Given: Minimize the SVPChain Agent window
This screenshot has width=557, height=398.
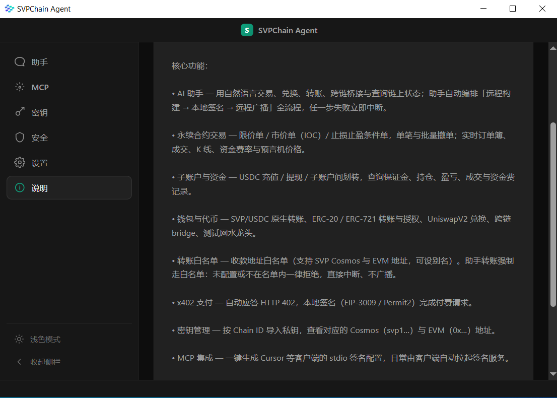Looking at the screenshot, I should 483,9.
